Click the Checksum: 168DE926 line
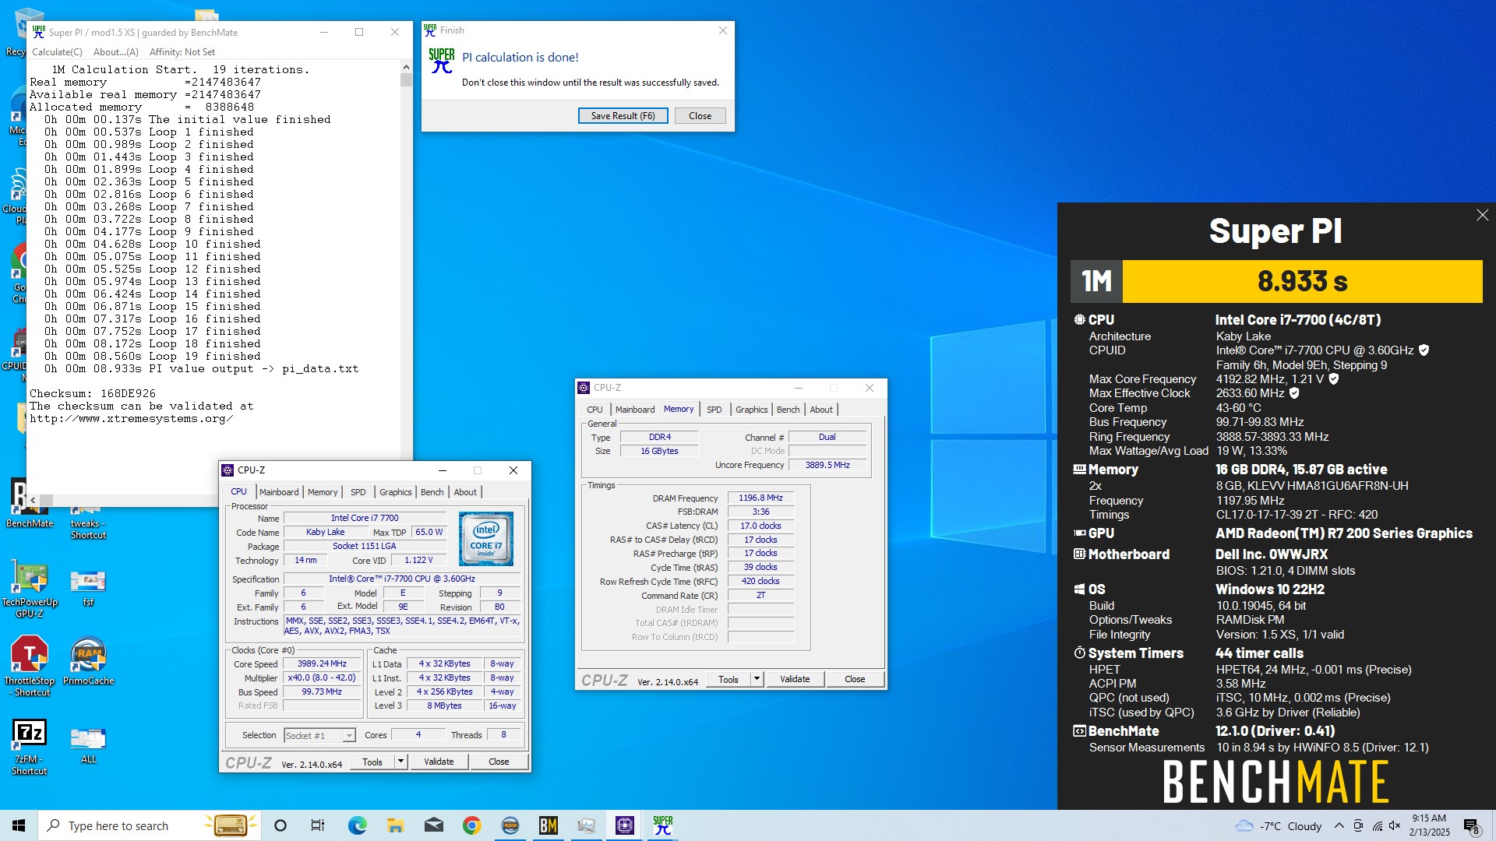 pyautogui.click(x=93, y=394)
